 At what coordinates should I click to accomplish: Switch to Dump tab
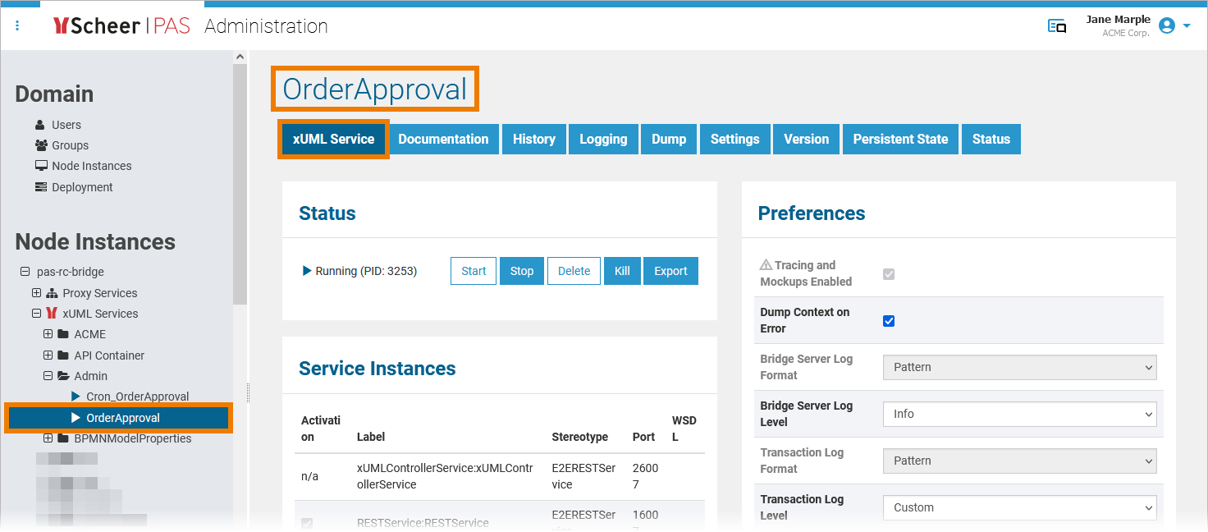[x=669, y=140]
